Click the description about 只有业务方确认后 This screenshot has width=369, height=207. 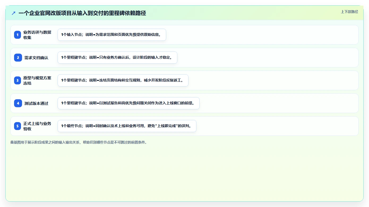[117, 58]
